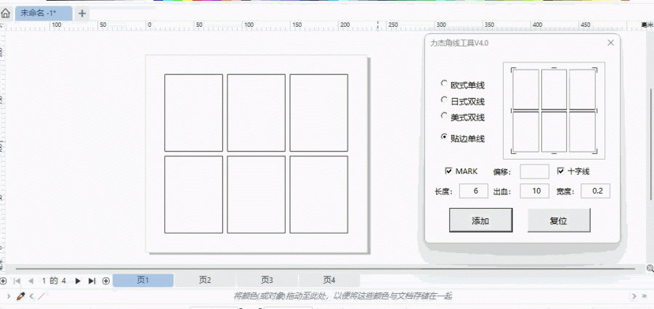This screenshot has height=309, width=654.
Task: Click the corner-line preview image in dialog
Action: [554, 111]
